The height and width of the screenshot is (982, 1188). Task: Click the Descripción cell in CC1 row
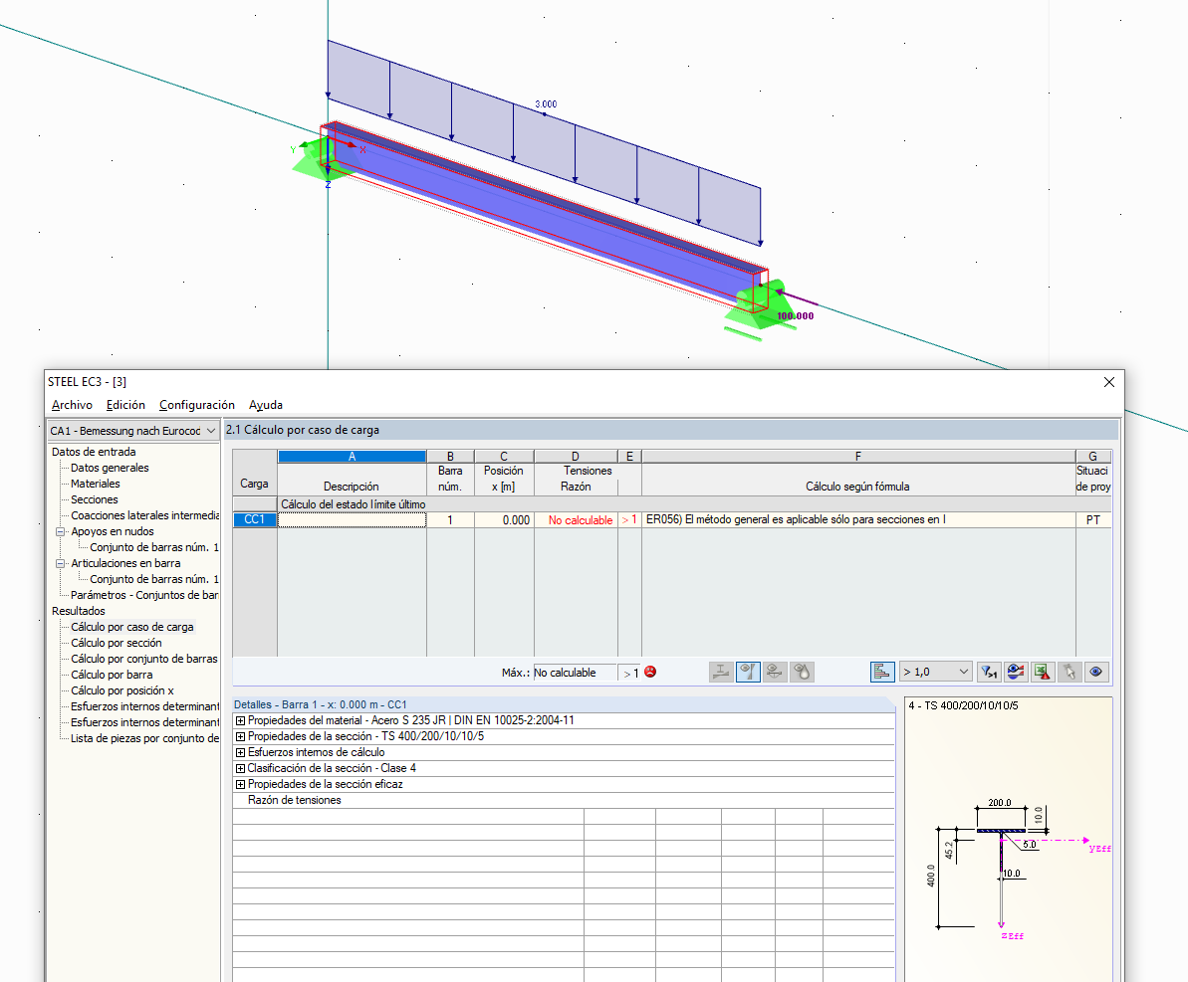point(352,520)
